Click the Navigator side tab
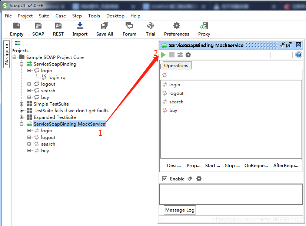Viewport: 306px width, 226px height. pyautogui.click(x=6, y=54)
